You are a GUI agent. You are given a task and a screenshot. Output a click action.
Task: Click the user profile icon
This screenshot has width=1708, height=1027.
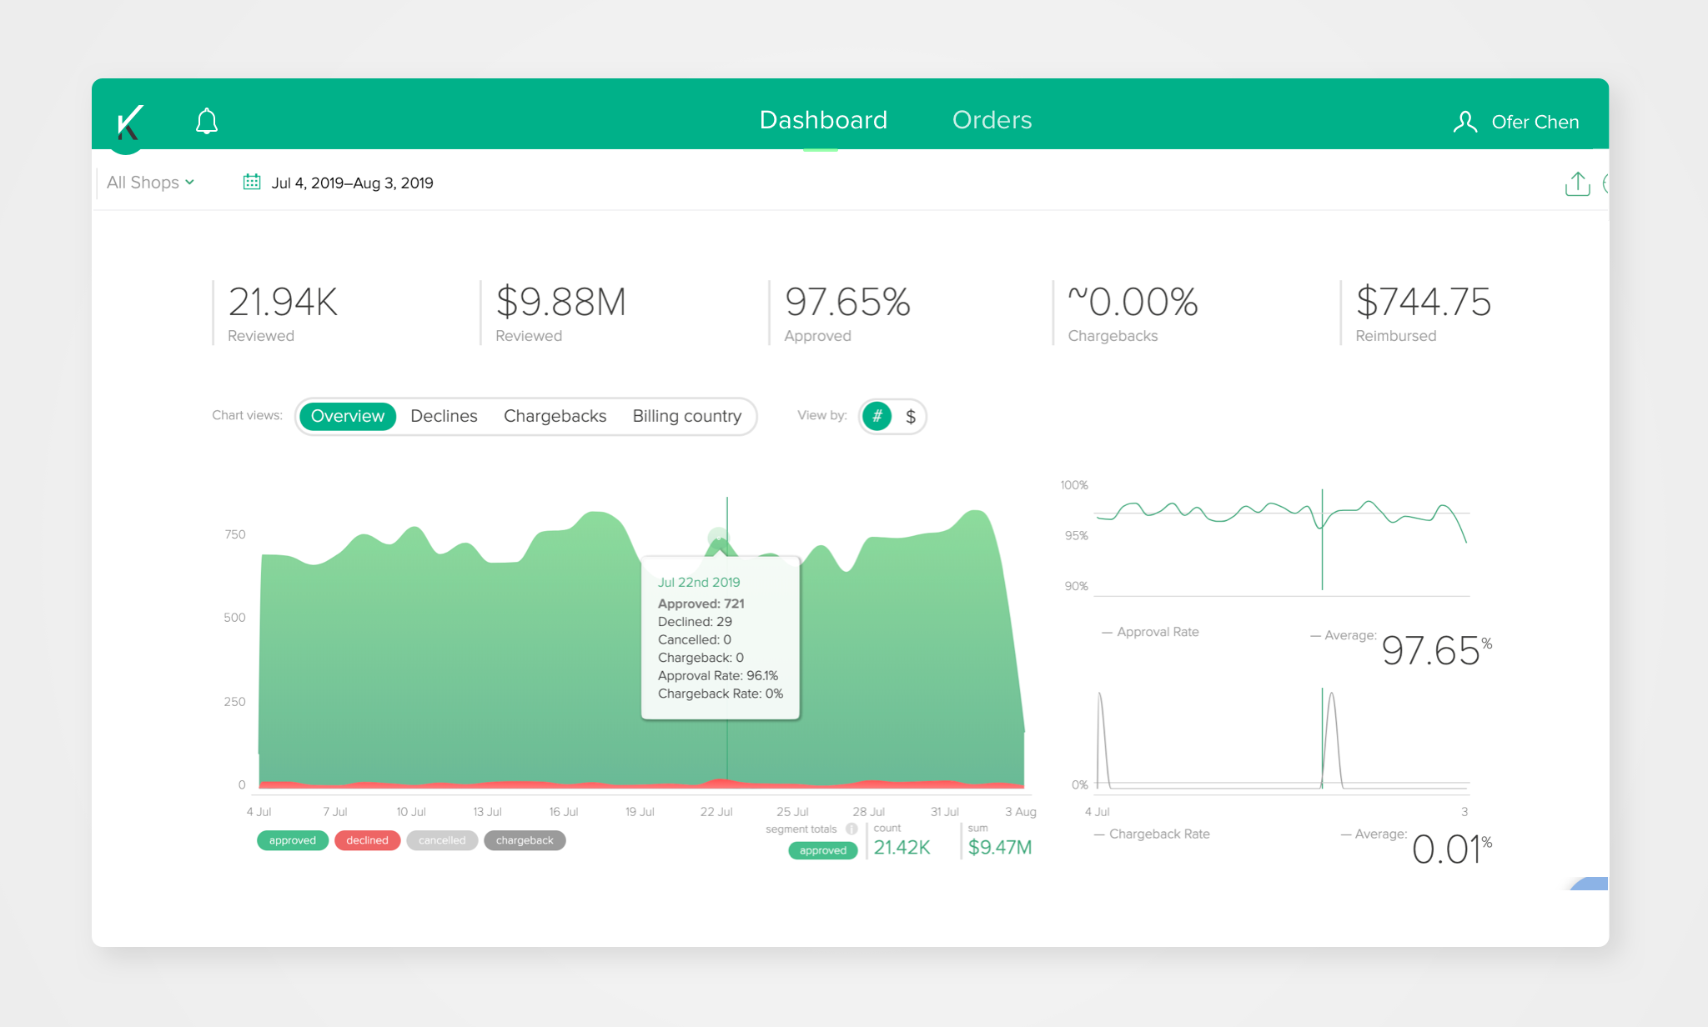click(x=1465, y=122)
